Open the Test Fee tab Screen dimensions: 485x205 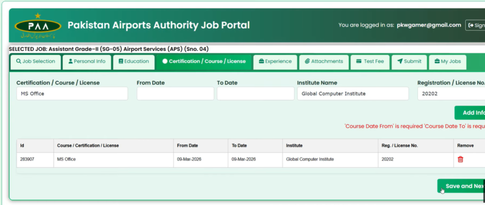(x=370, y=61)
